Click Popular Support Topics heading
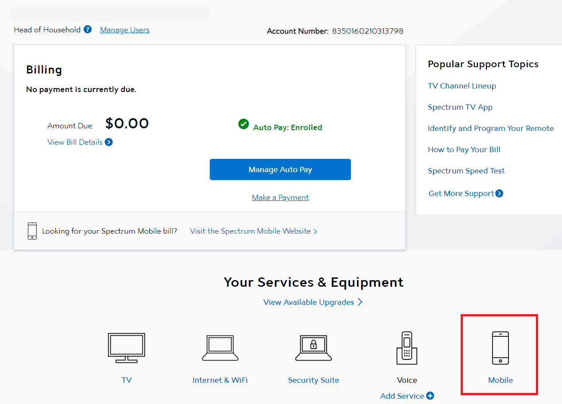Viewport: 562px width, 404px height. click(483, 64)
